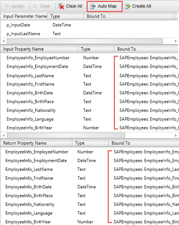
Task: Click right arrow of input property scrollbar
Action: pyautogui.click(x=176, y=135)
